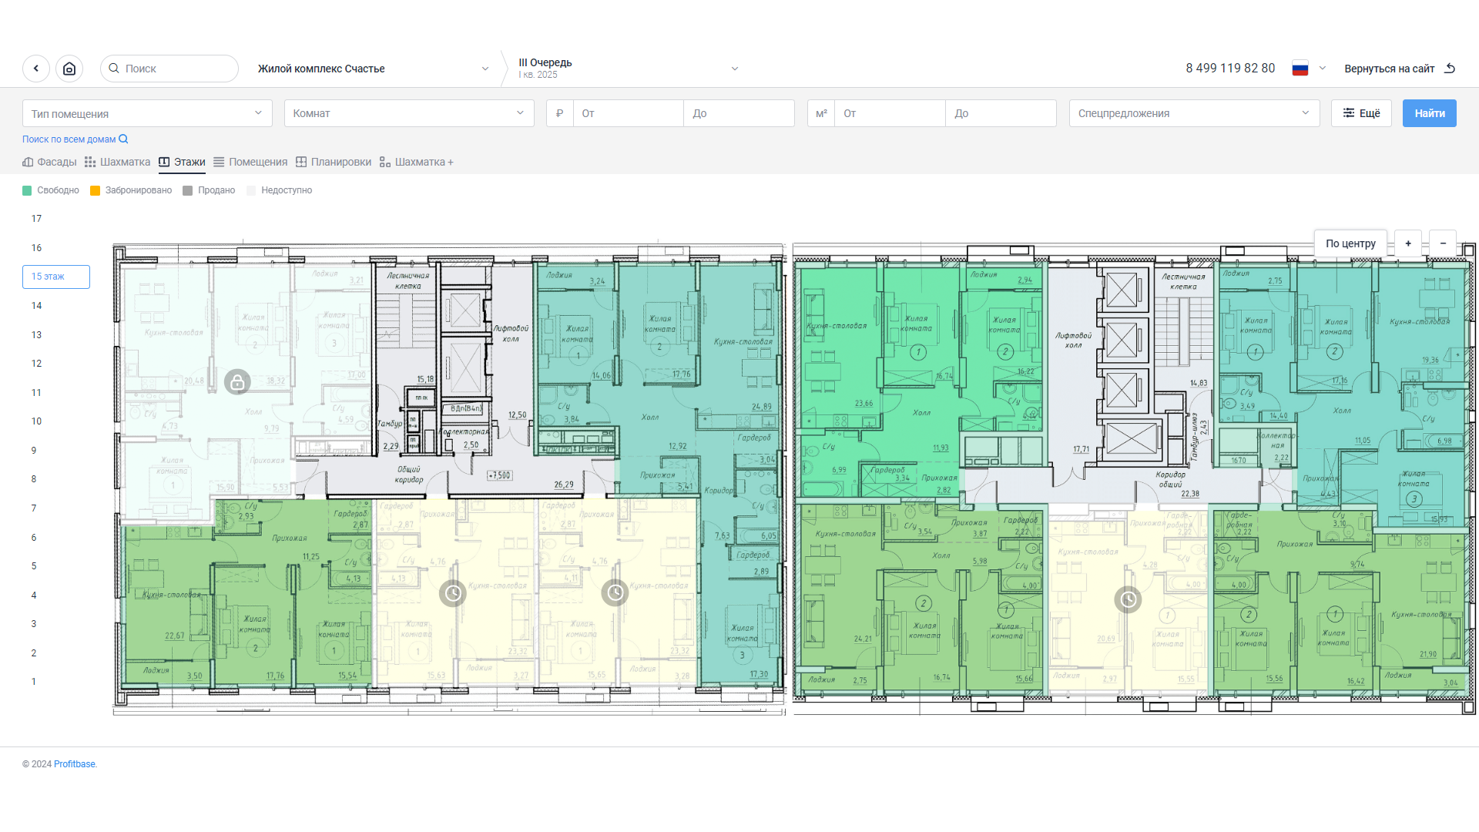The width and height of the screenshot is (1479, 832).
Task: Click the clock icon in the right building plan
Action: 1129,599
